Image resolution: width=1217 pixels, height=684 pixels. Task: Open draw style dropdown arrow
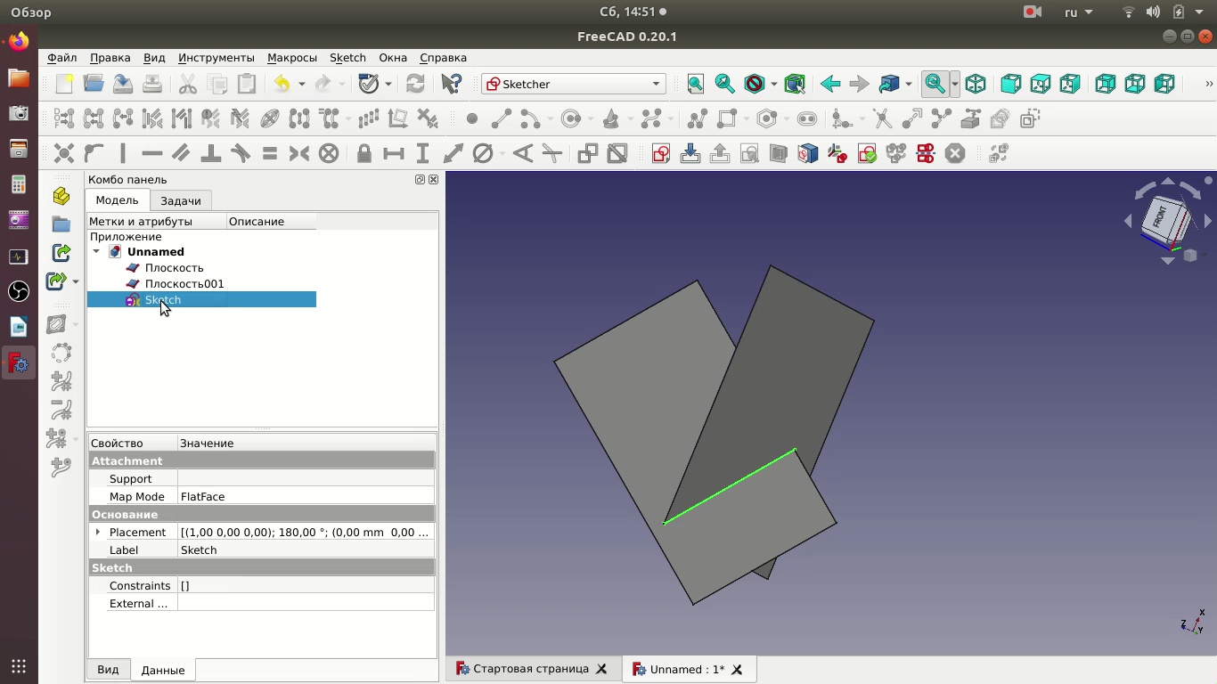(773, 84)
